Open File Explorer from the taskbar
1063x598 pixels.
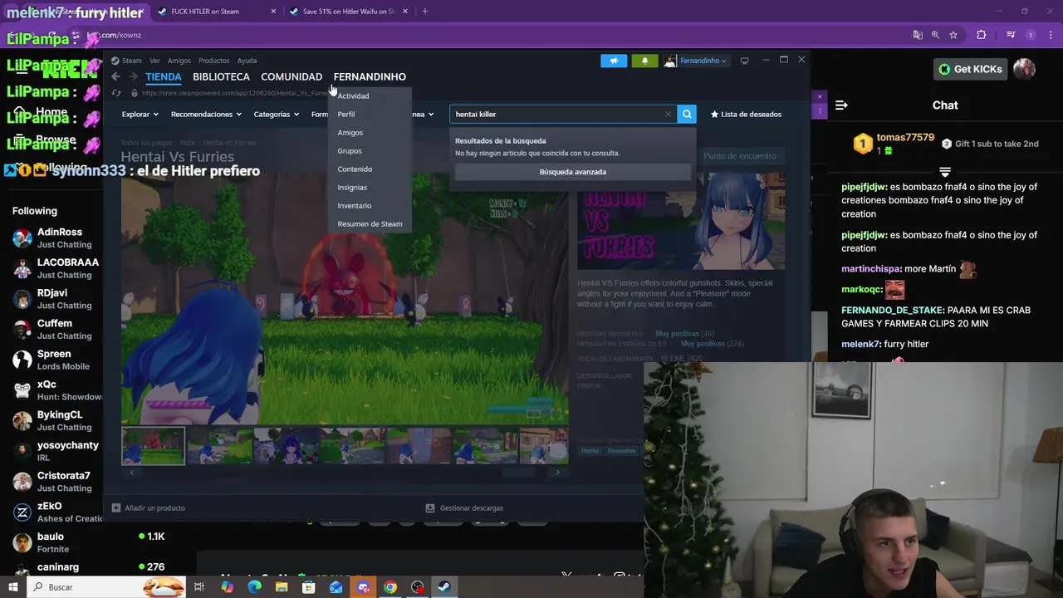pos(282,587)
